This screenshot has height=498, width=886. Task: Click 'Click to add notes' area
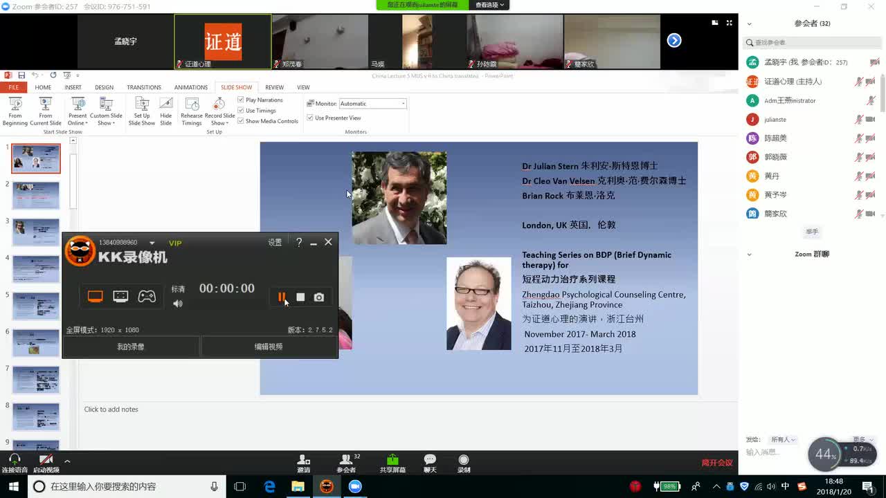click(111, 409)
